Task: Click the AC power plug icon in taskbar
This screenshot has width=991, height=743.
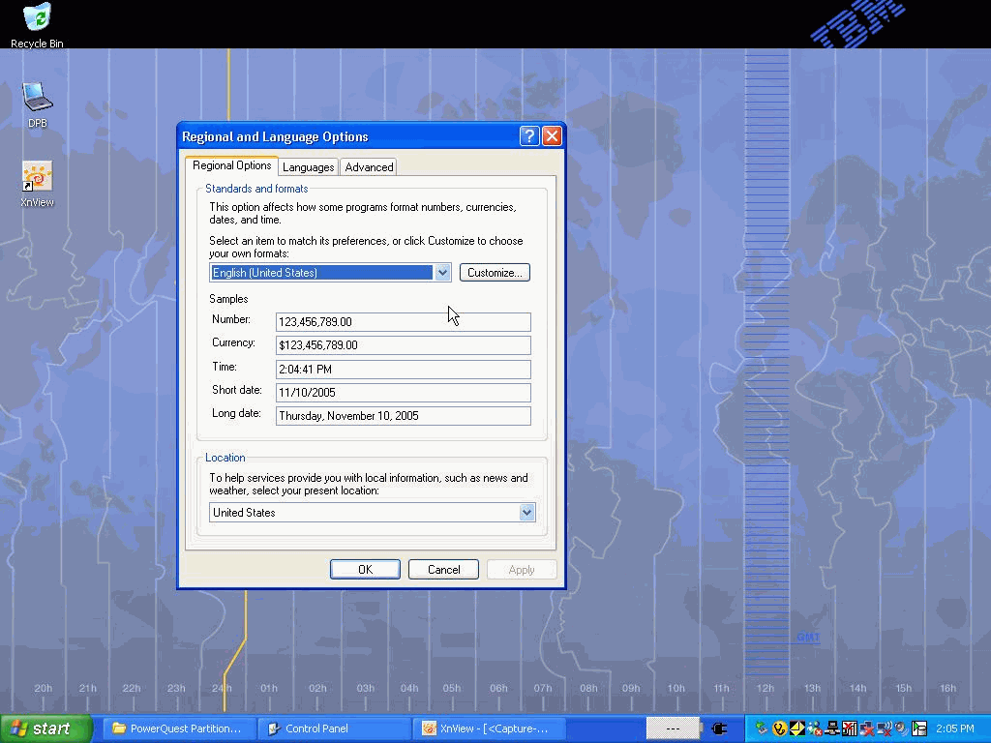Action: click(x=719, y=728)
